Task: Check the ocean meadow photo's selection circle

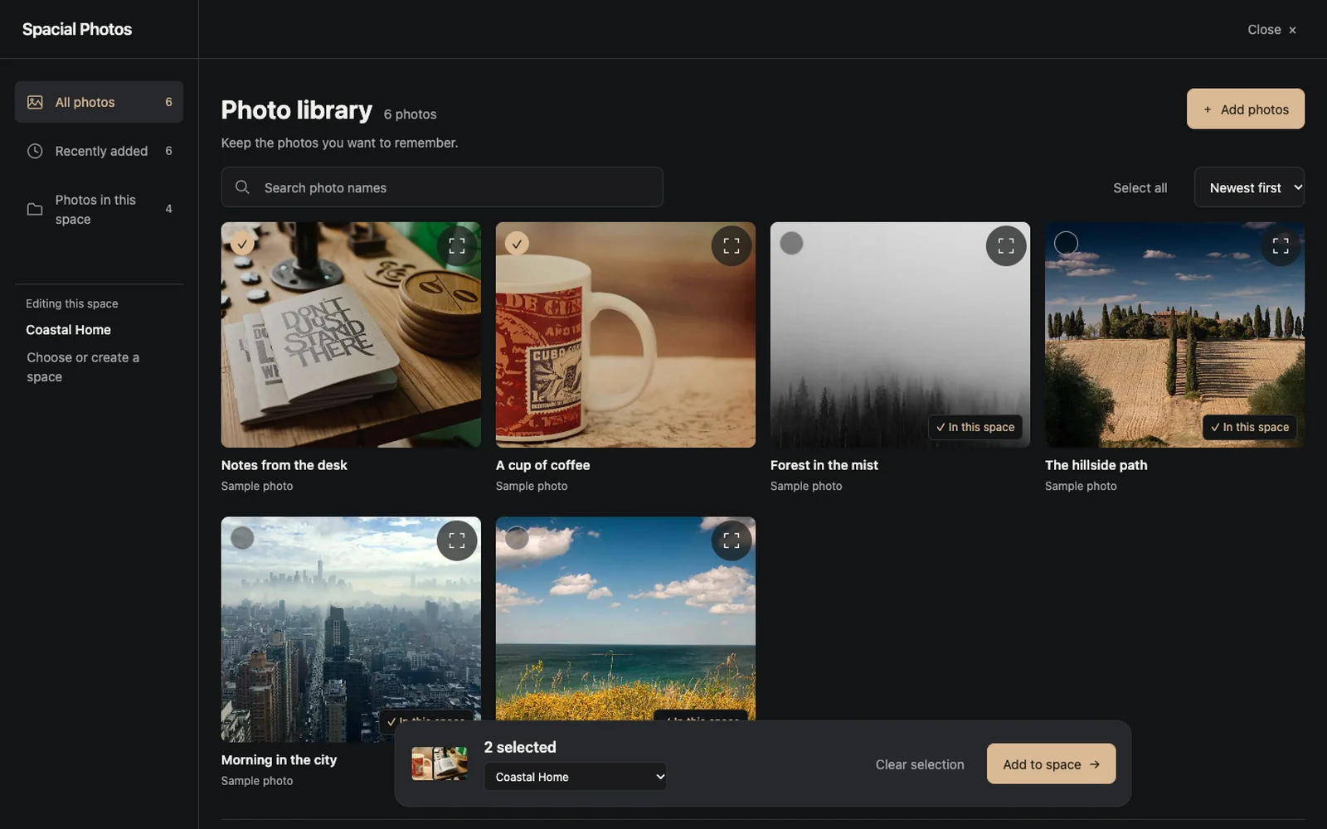Action: 517,538
